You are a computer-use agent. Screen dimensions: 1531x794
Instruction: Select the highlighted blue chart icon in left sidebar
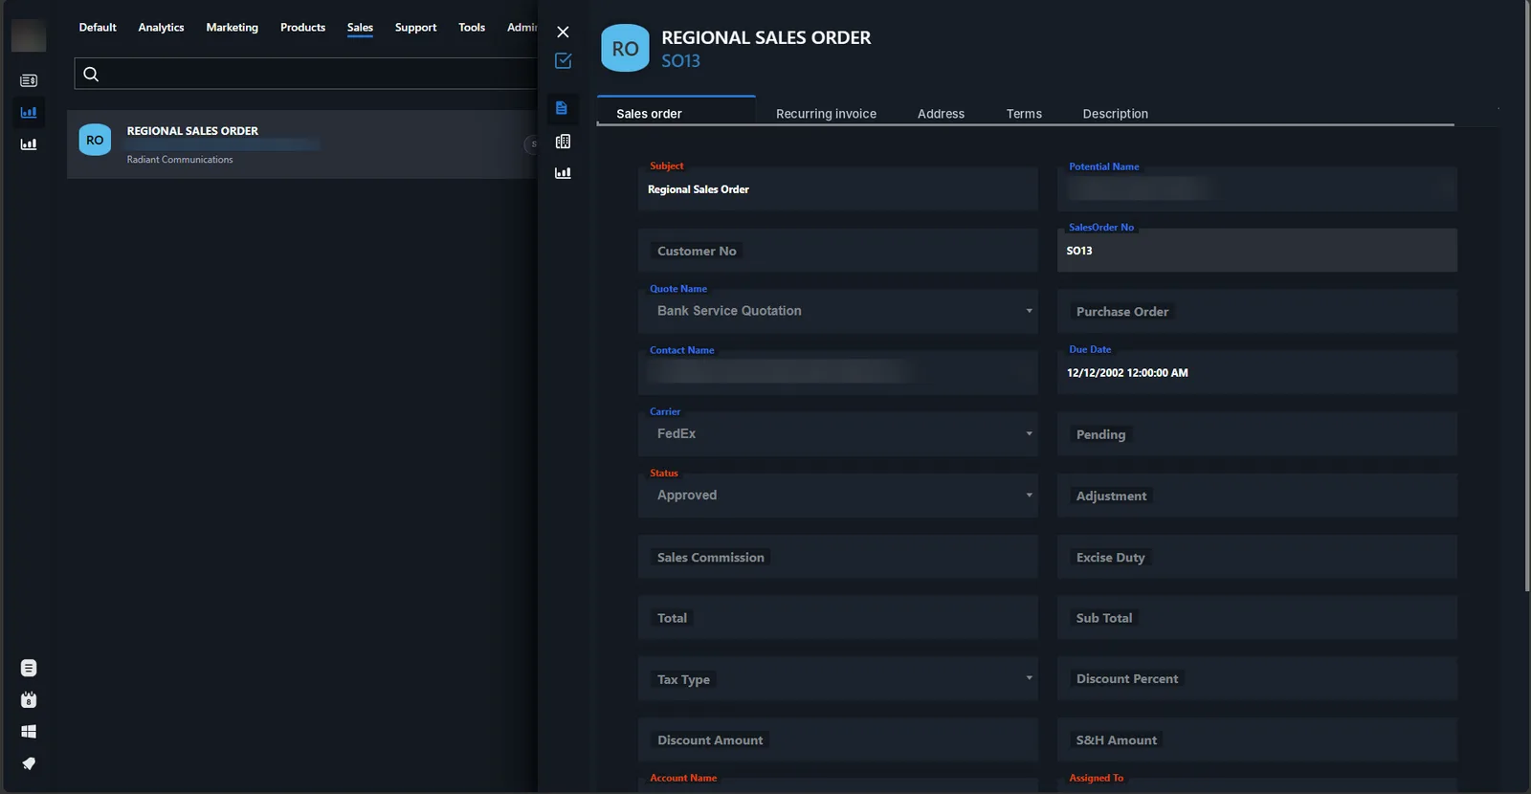point(29,112)
